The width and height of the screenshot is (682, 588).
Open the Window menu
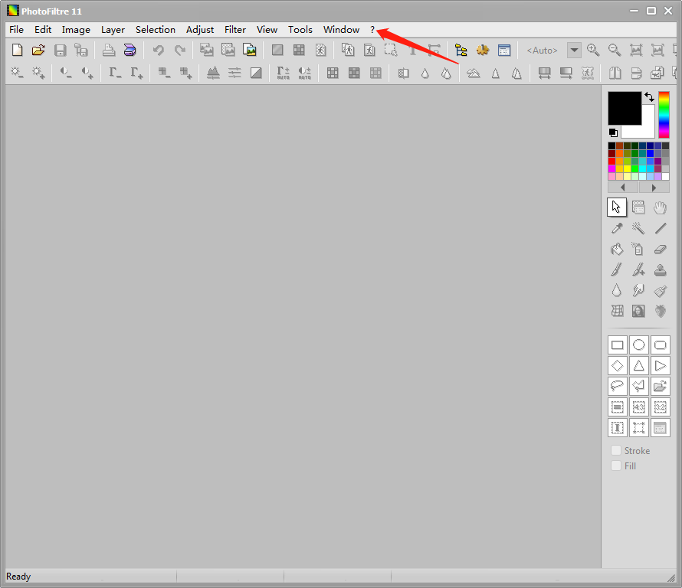[342, 30]
